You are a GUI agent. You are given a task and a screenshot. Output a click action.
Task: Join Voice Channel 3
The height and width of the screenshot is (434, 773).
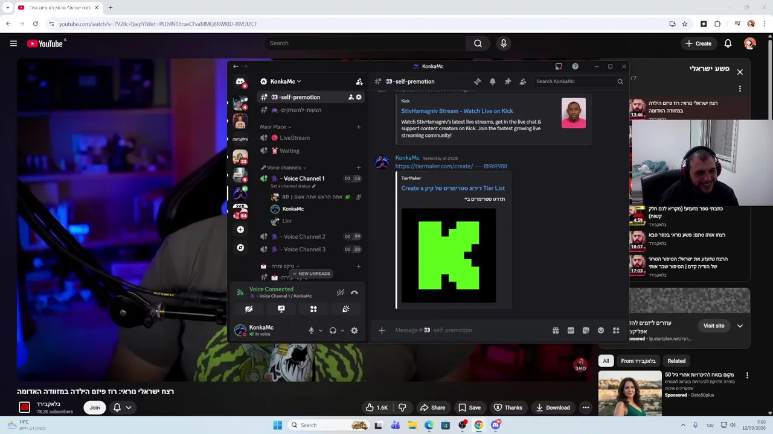pos(310,249)
